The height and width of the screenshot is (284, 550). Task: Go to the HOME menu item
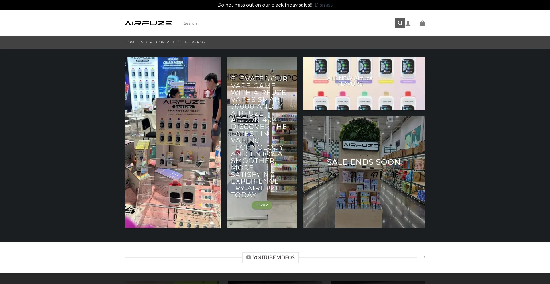[x=131, y=42]
